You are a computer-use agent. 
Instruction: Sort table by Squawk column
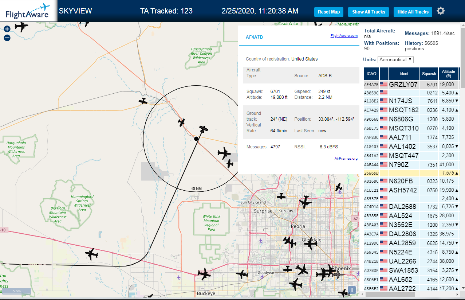(x=429, y=74)
